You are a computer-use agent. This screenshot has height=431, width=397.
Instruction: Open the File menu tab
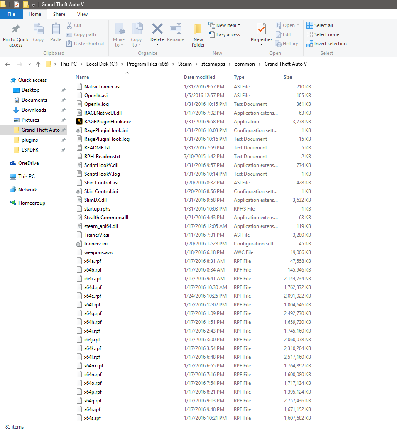coord(11,14)
